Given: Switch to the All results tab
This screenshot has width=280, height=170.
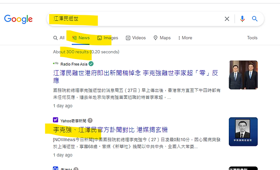Looking at the screenshot, I should [59, 38].
